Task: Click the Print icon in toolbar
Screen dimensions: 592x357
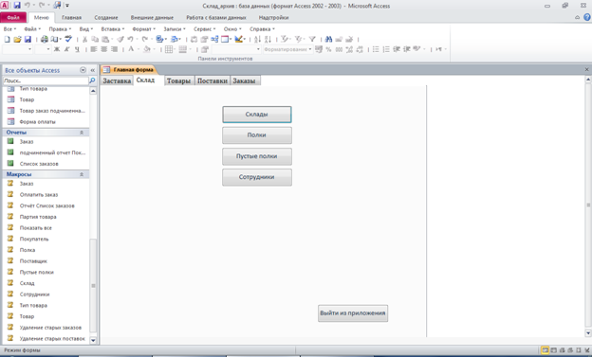Action: point(45,39)
